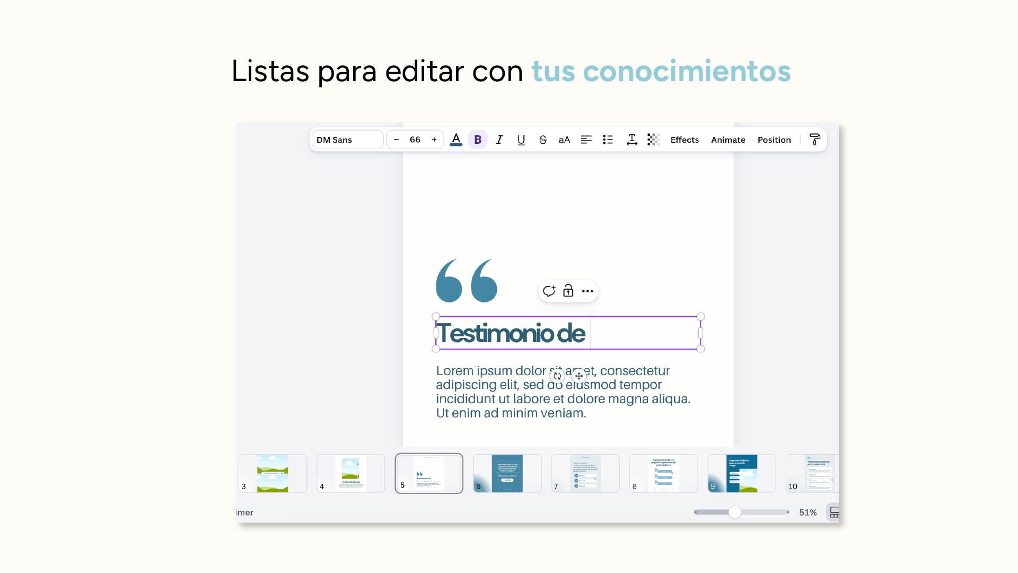Open text spacing options
The image size is (1018, 573).
pyautogui.click(x=631, y=140)
